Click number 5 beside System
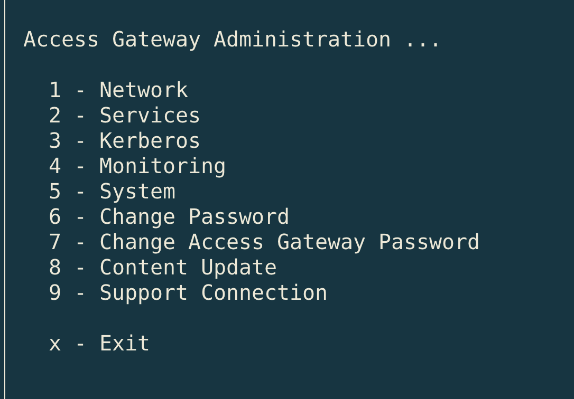Viewport: 574px width, 399px height. 55,192
